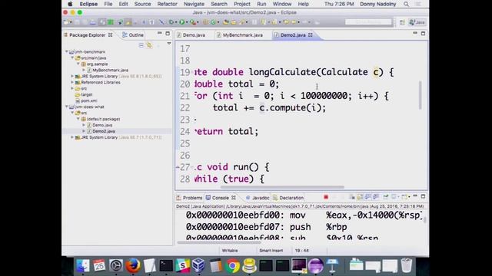Click the Writable status bar entry
This screenshot has height=276, width=492.
(230, 251)
